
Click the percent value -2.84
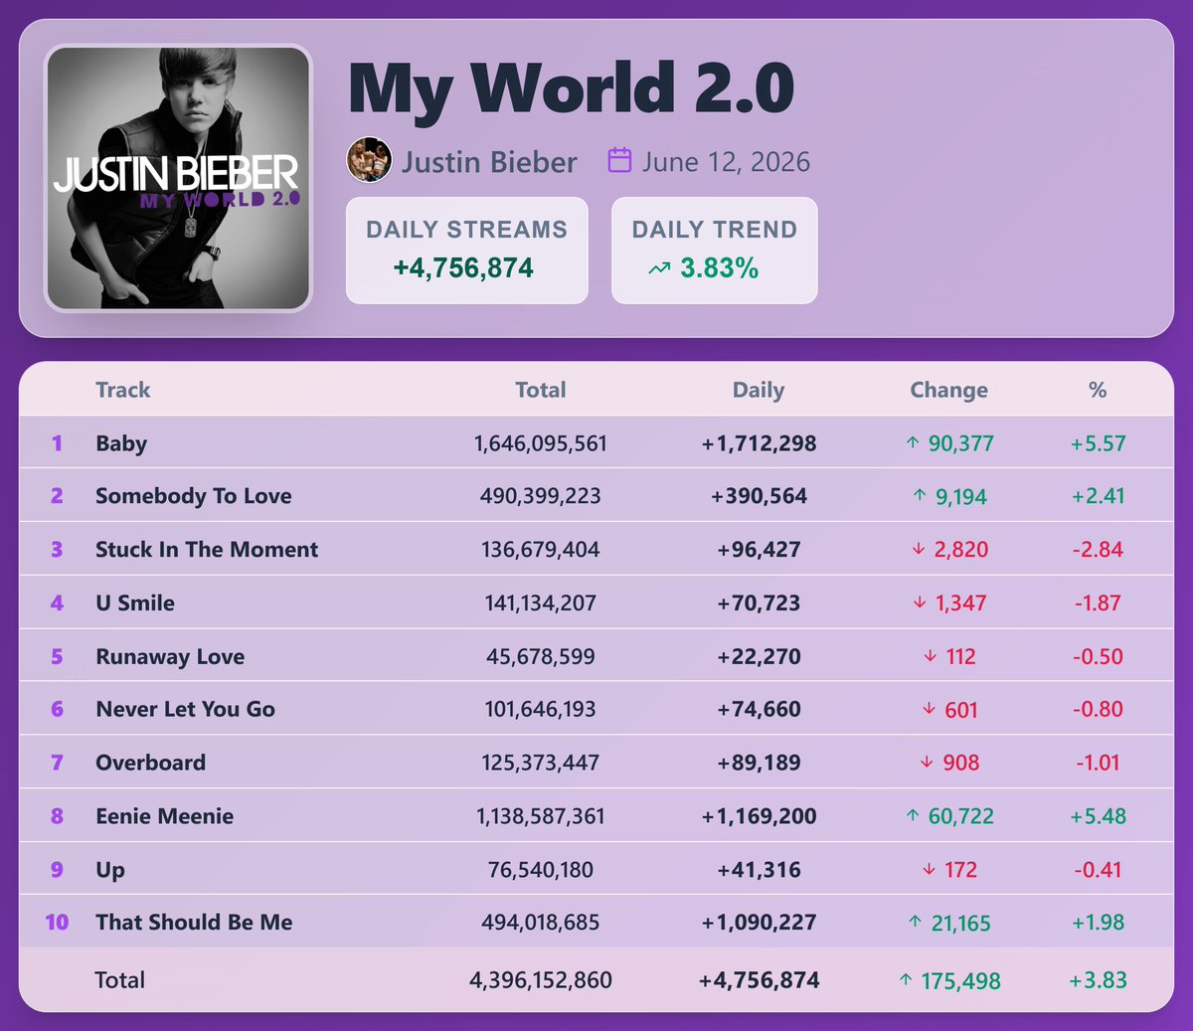click(1098, 550)
